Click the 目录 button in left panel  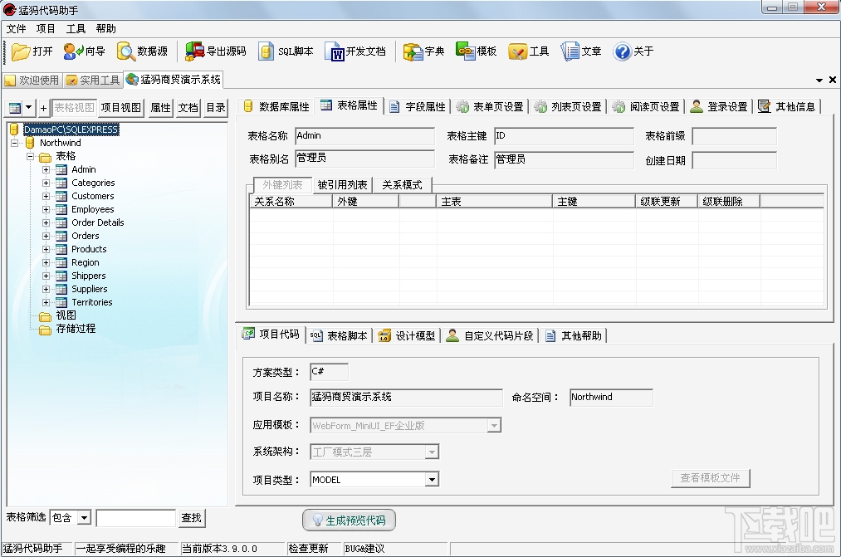pos(216,108)
